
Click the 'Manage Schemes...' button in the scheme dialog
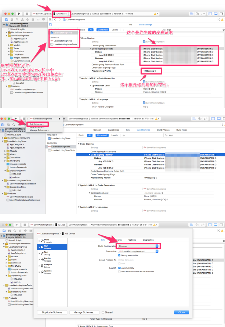coord(84,312)
